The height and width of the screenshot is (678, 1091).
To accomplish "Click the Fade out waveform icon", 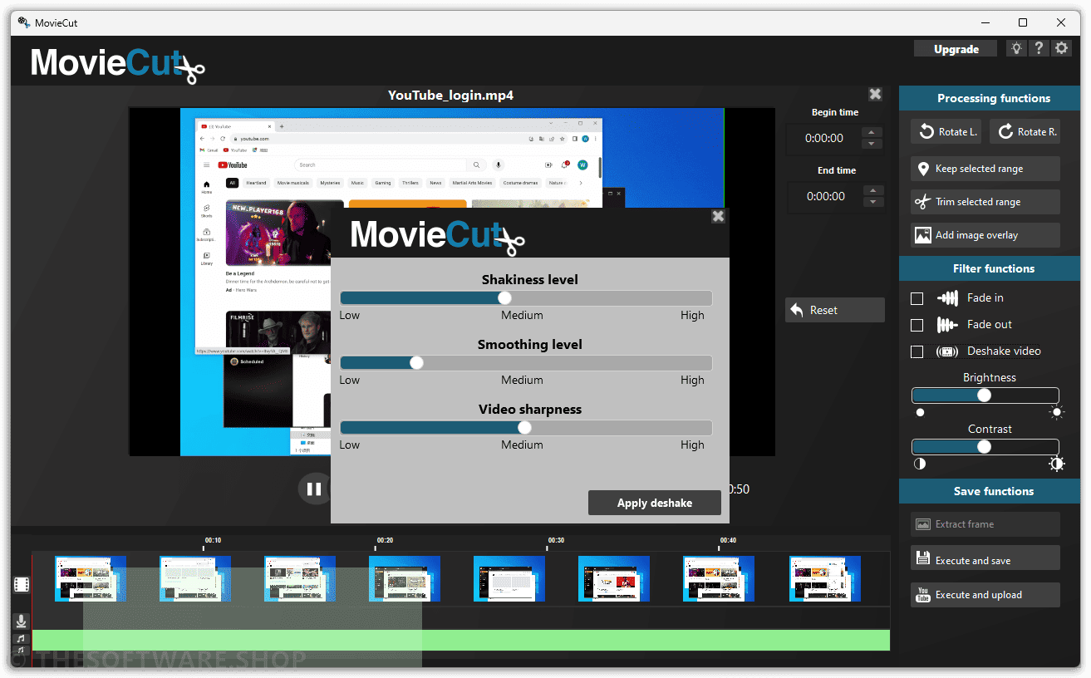I will pos(947,325).
